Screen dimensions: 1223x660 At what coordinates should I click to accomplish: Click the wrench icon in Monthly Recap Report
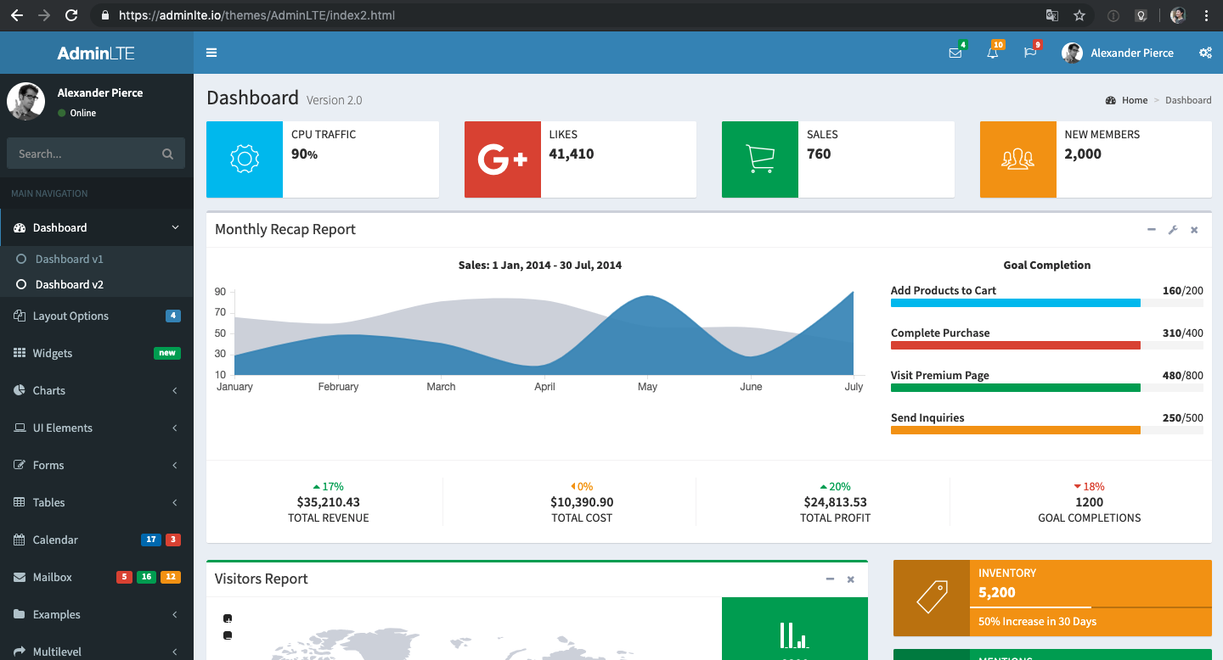(x=1173, y=230)
